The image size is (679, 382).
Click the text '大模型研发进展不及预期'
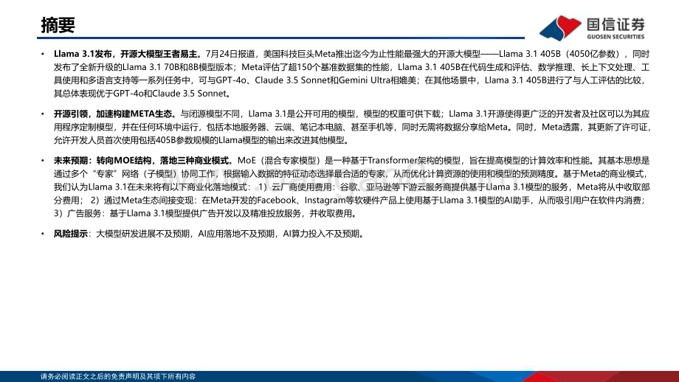(x=143, y=234)
